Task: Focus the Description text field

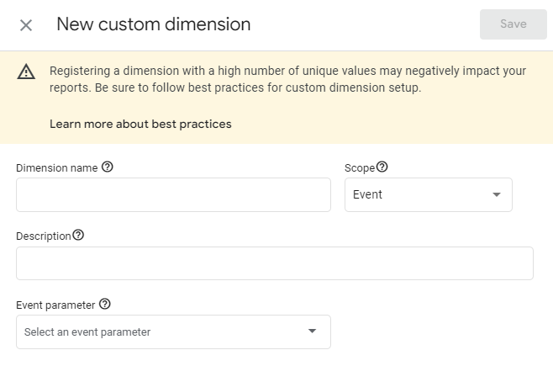Action: [275, 263]
